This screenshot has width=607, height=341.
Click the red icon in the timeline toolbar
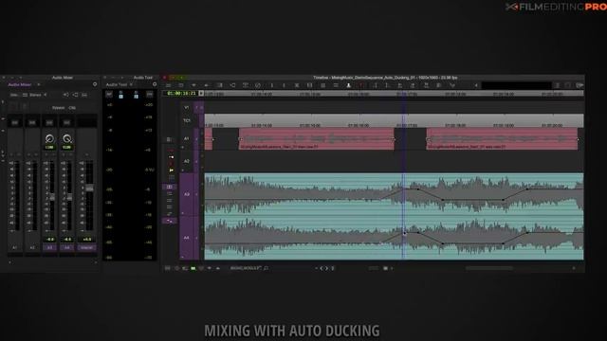pyautogui.click(x=361, y=85)
